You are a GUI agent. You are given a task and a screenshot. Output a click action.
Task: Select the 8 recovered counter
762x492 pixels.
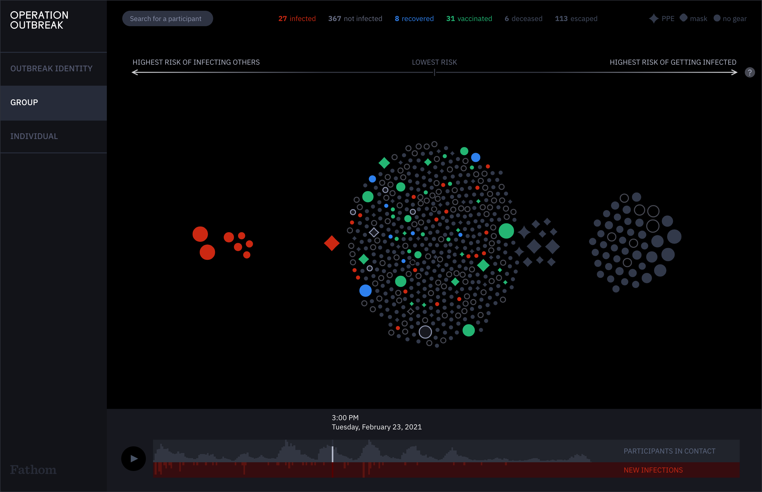414,18
